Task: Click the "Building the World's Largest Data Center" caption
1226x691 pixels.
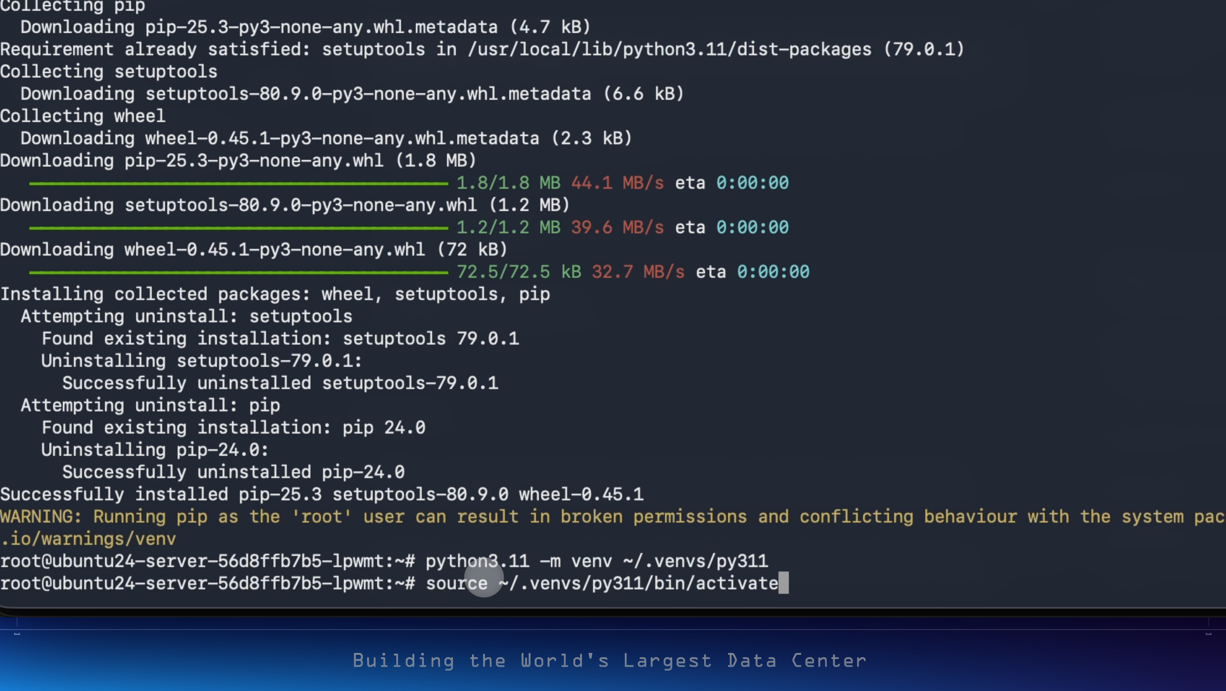Action: (609, 661)
